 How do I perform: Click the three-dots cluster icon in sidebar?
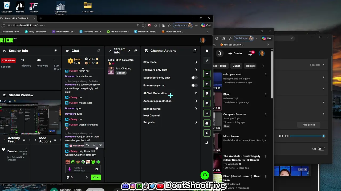click(207, 143)
